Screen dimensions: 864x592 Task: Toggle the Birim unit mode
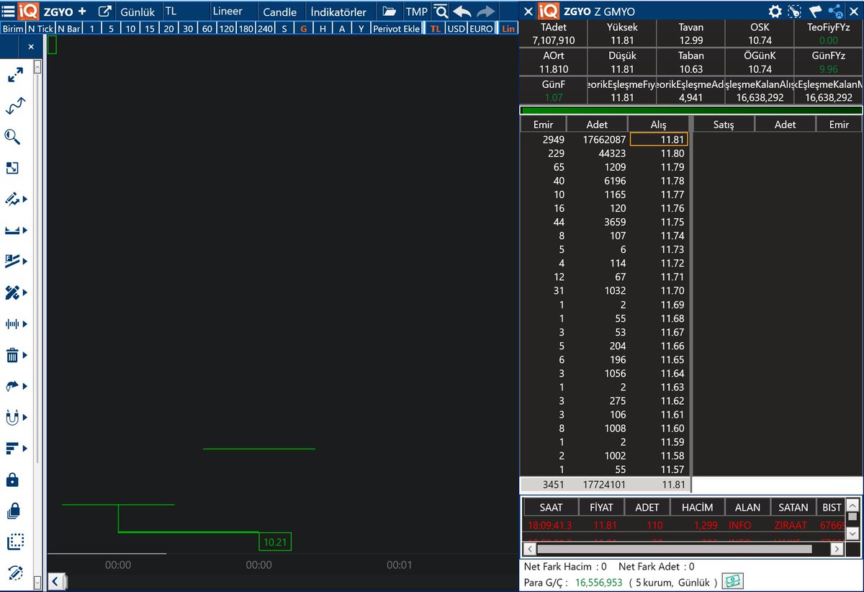(12, 28)
